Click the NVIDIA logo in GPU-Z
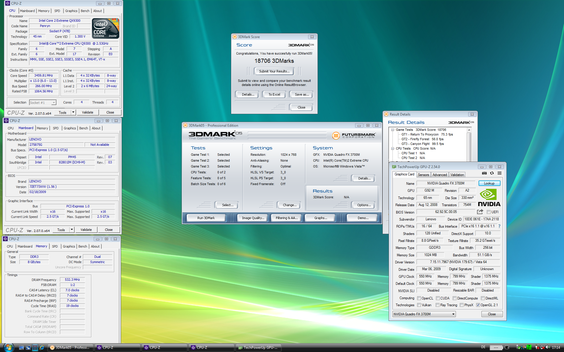 tap(489, 198)
